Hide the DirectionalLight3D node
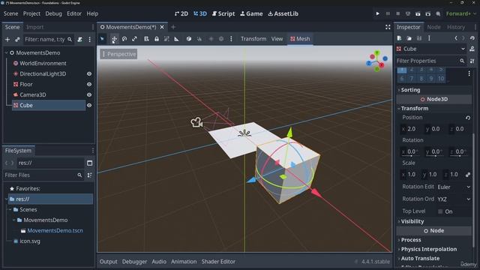The image size is (480, 270). coord(89,74)
